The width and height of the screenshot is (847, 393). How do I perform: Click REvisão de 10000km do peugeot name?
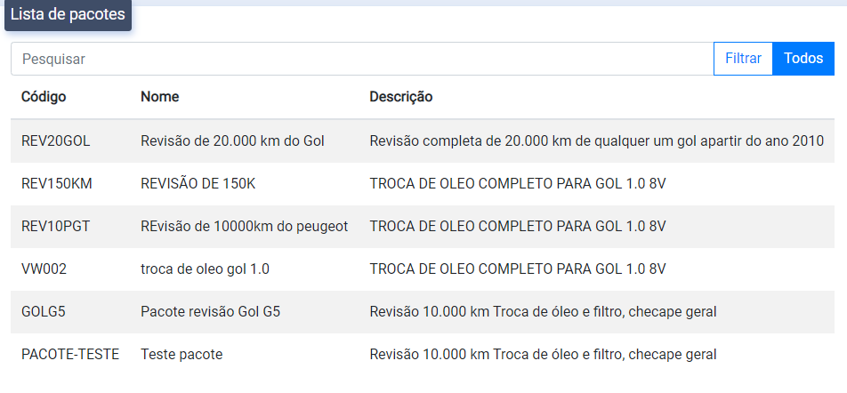pos(244,226)
